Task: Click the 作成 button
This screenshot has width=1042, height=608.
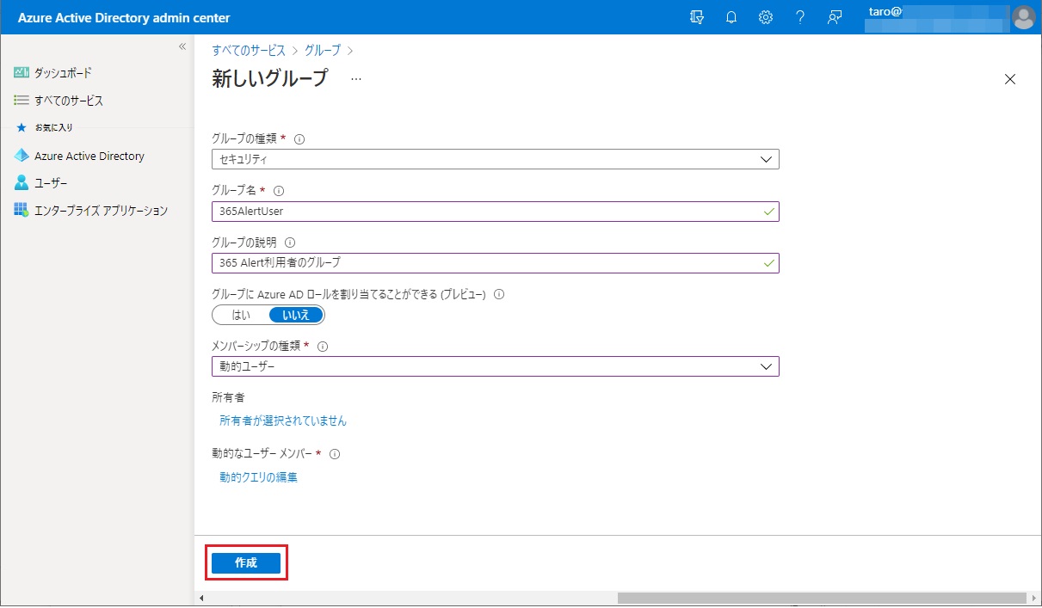Action: 246,562
